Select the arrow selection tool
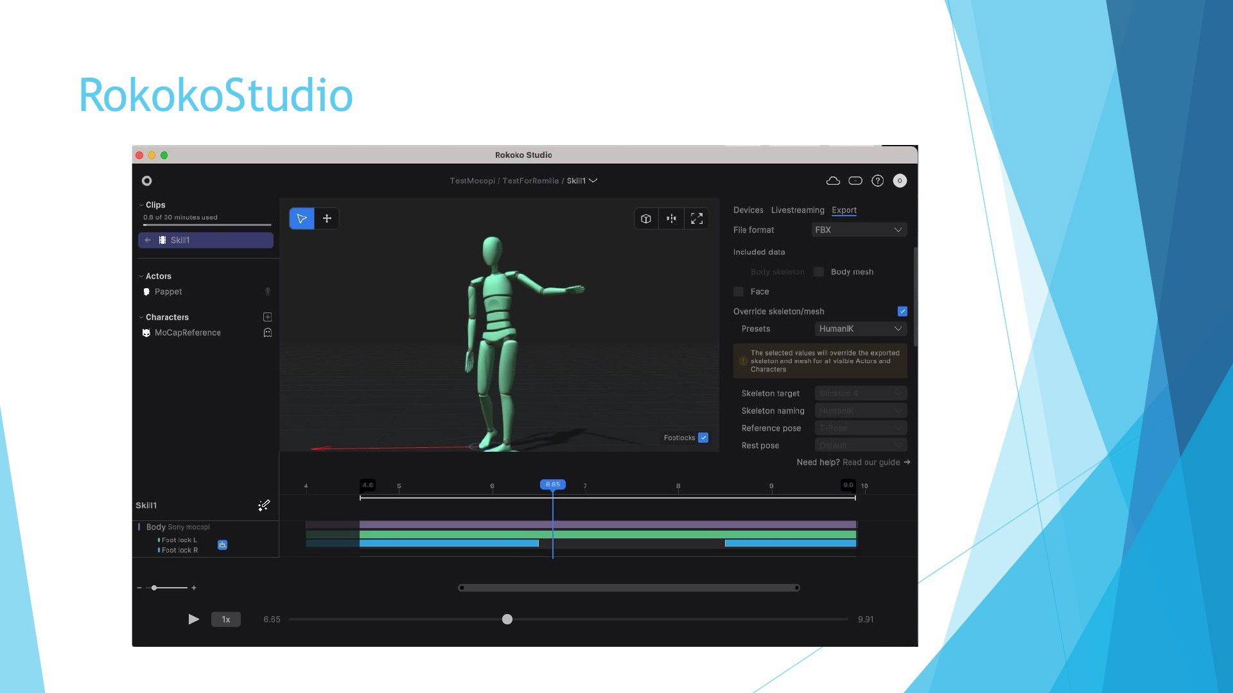The height and width of the screenshot is (693, 1233). point(302,219)
